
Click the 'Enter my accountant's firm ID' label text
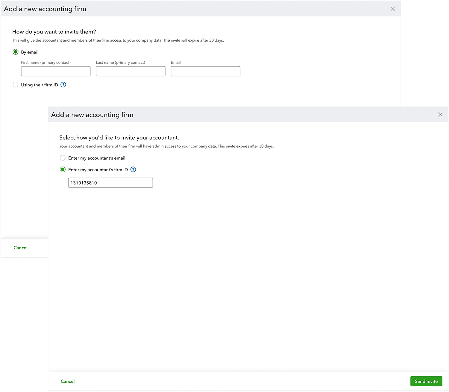click(x=98, y=170)
